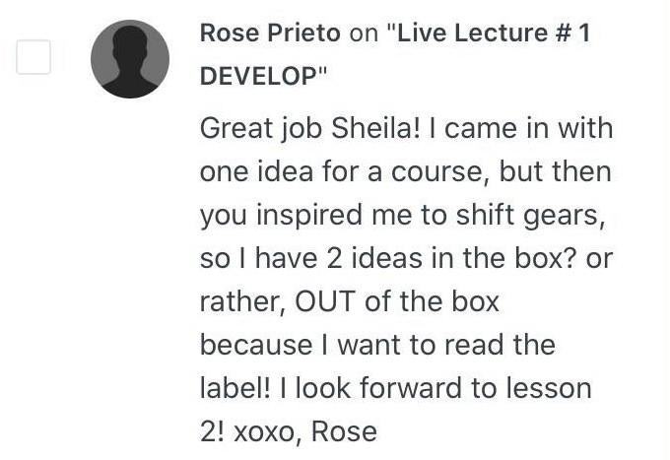This screenshot has height=460, width=670.
Task: Open the default silhouette avatar profile
Action: coord(130,59)
